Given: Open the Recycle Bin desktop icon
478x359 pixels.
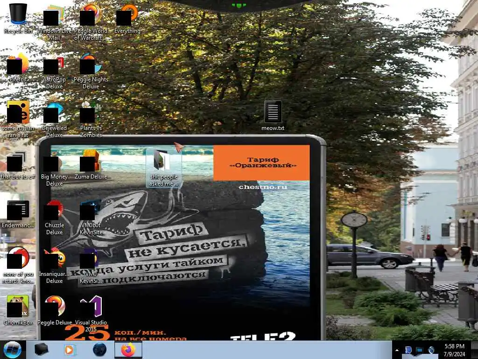Looking at the screenshot, I should (18, 19).
